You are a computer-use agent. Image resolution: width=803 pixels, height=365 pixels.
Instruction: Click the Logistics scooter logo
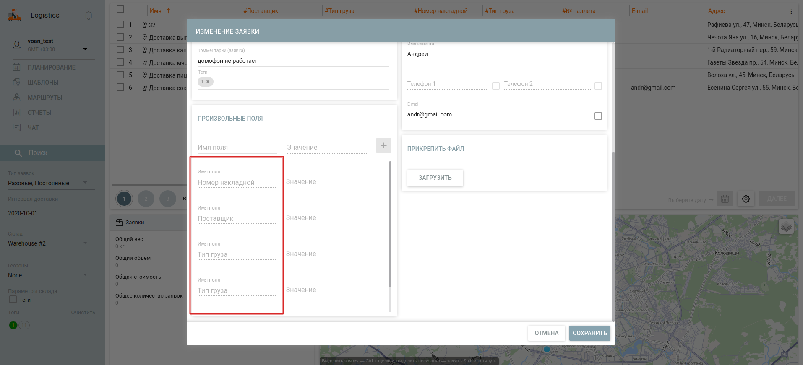coord(15,16)
